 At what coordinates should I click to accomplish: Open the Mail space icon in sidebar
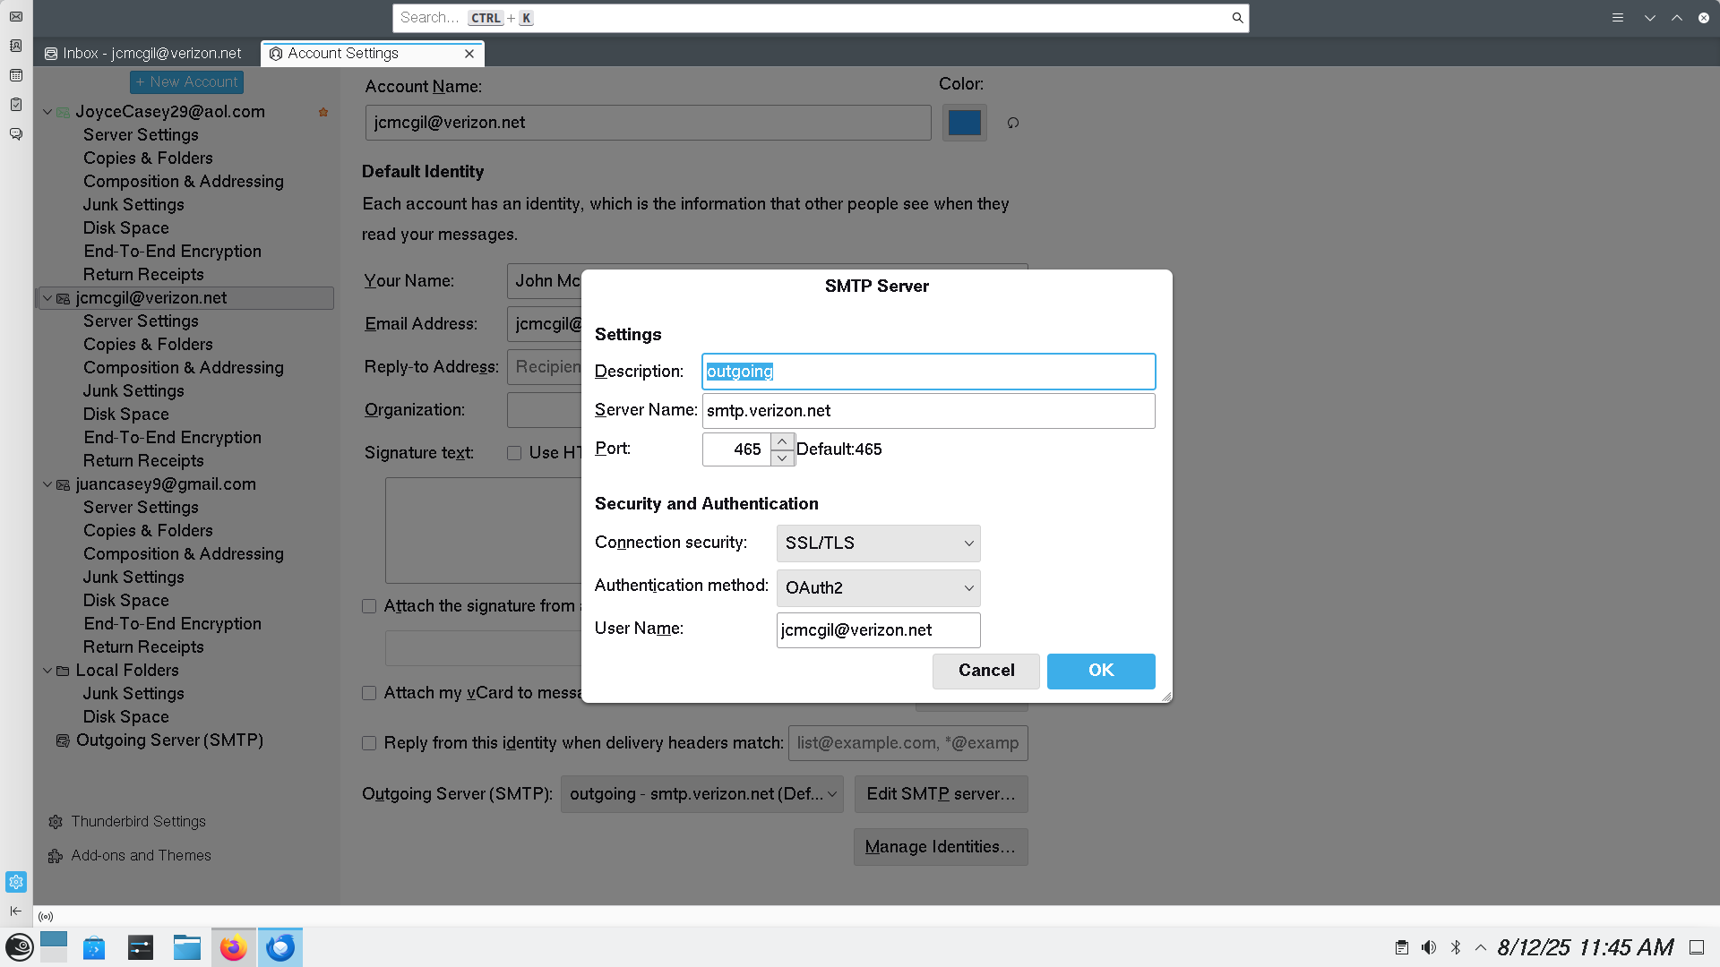(x=16, y=16)
